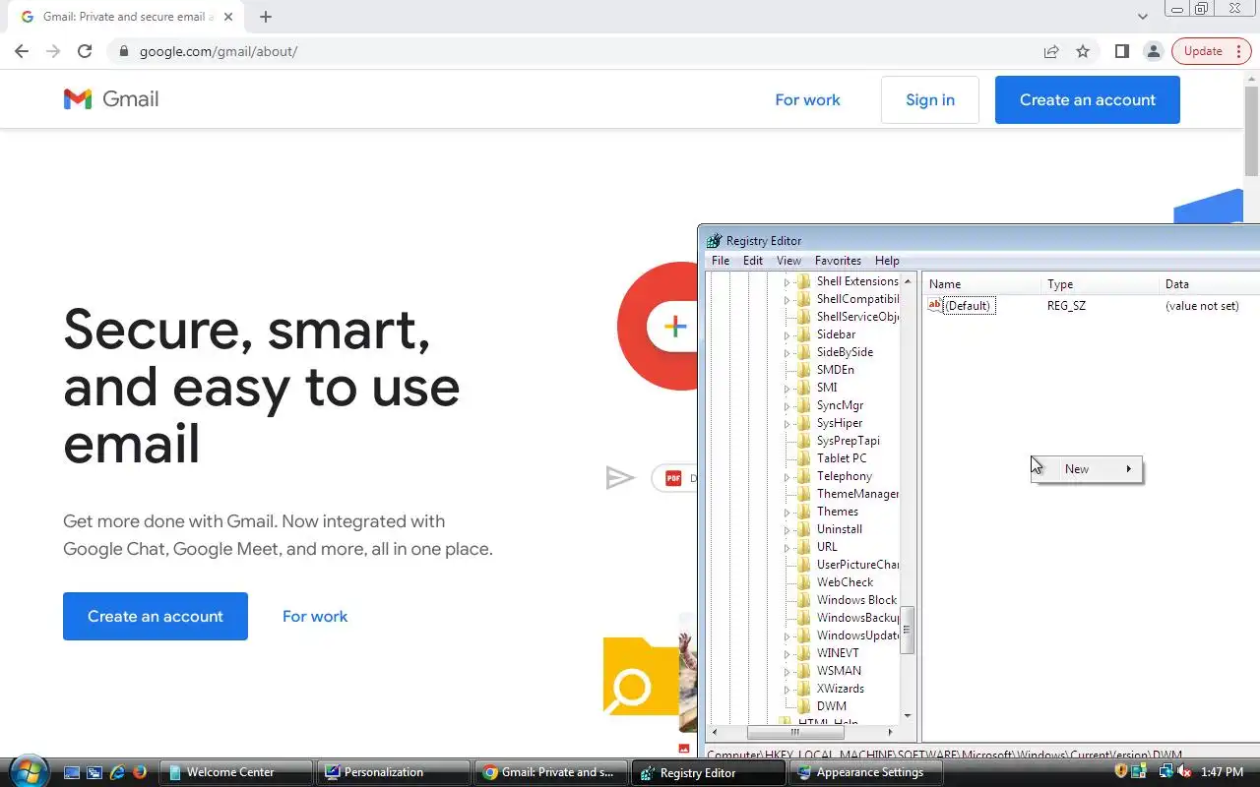Click header Create an account button

(x=1088, y=99)
